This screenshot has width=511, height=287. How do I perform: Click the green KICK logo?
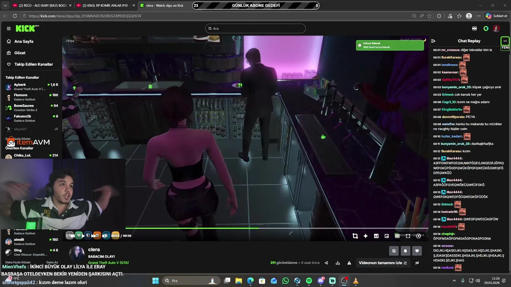pyautogui.click(x=26, y=28)
